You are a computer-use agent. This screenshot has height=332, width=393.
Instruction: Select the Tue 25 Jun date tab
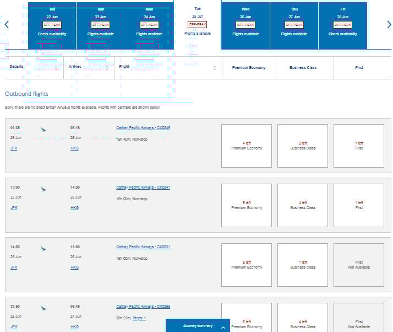pyautogui.click(x=198, y=25)
